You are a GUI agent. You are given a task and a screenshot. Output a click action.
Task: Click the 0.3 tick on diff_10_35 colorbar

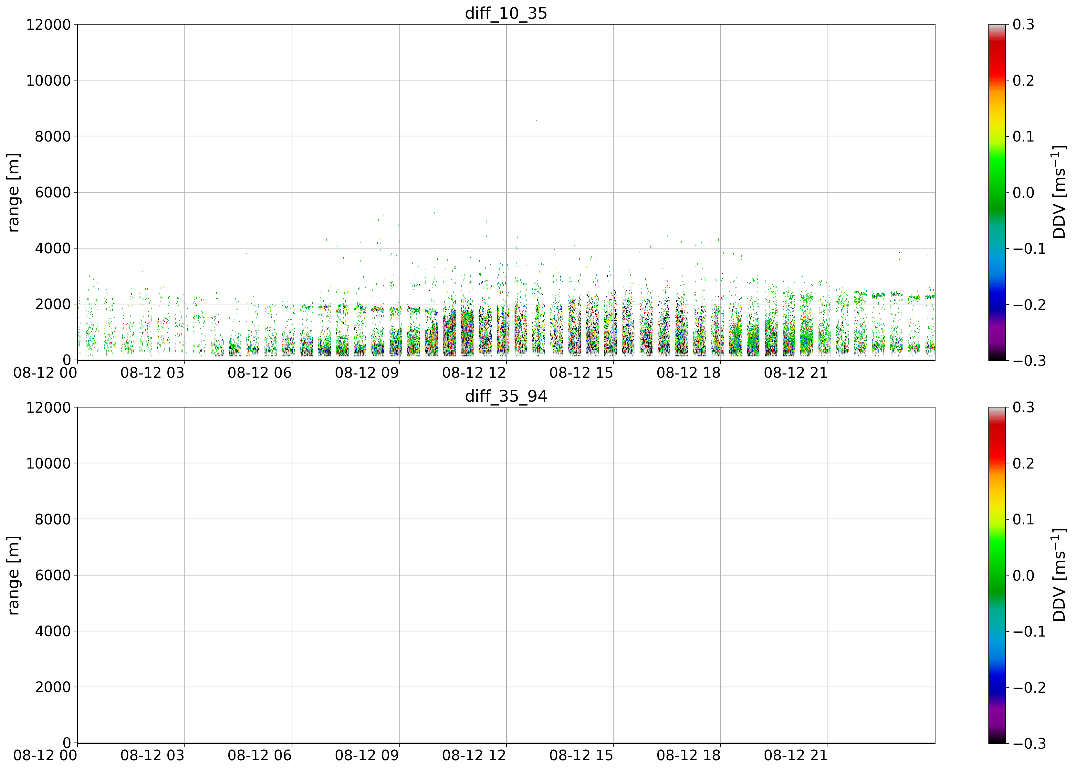point(1023,25)
